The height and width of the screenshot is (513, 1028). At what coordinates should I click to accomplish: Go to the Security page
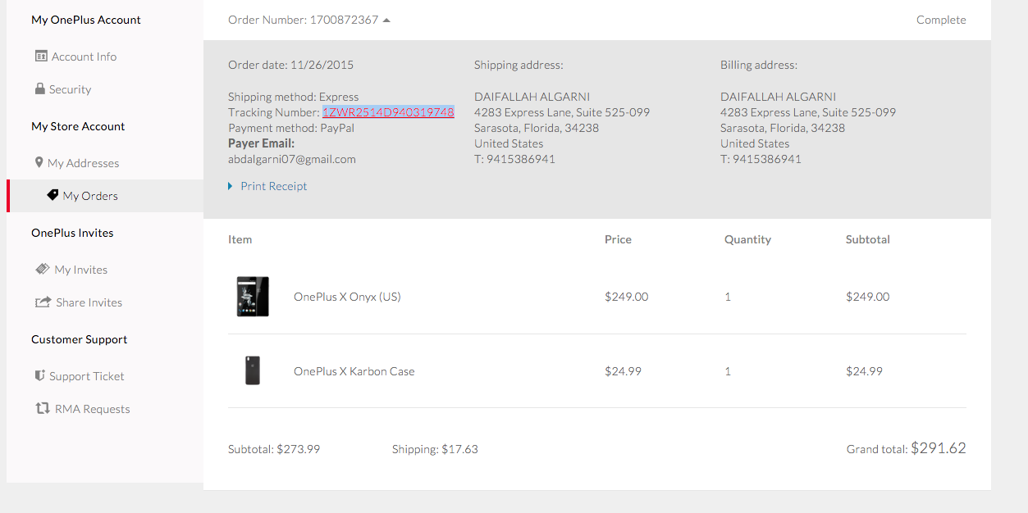[x=70, y=89]
